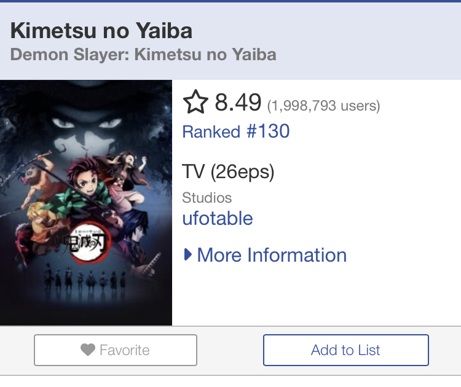Open the ufotable studio link

pos(217,218)
